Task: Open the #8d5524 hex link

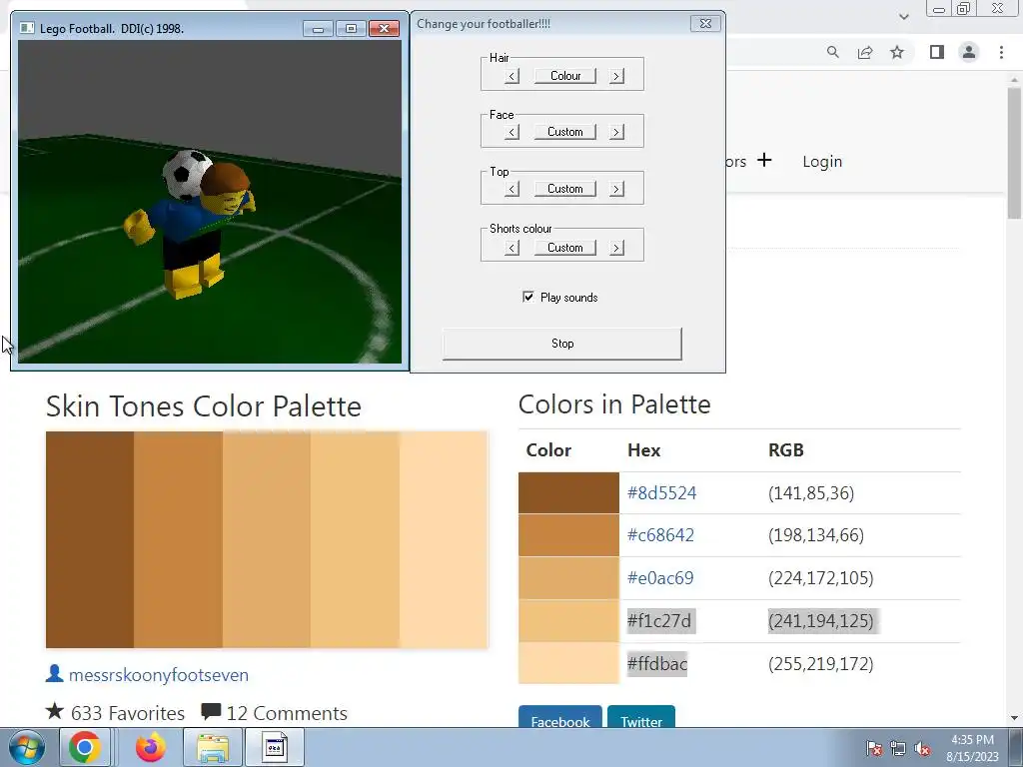Action: (661, 493)
